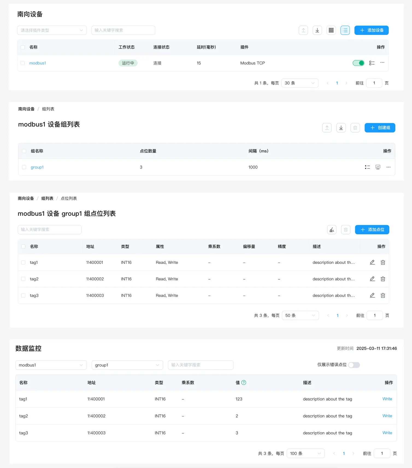This screenshot has height=468, width=412.
Task: Enable show only error tags switch
Action: point(354,365)
